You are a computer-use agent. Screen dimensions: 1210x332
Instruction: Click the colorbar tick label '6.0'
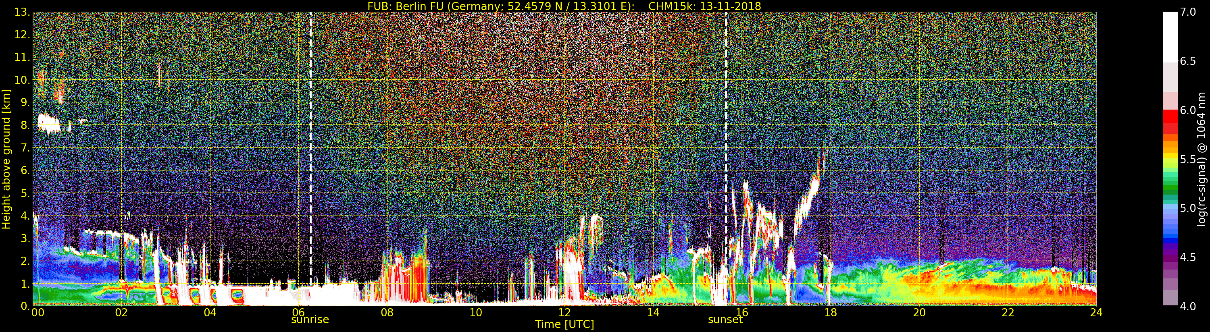tap(1188, 110)
